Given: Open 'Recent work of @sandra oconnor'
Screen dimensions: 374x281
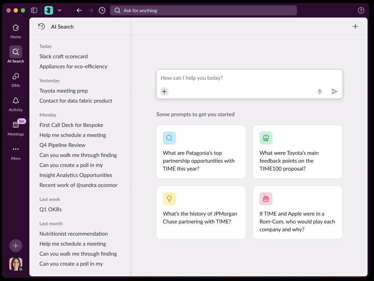Looking at the screenshot, I should pos(78,185).
